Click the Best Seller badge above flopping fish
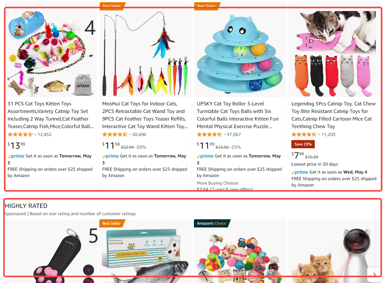The height and width of the screenshot is (283, 385). coord(112,223)
